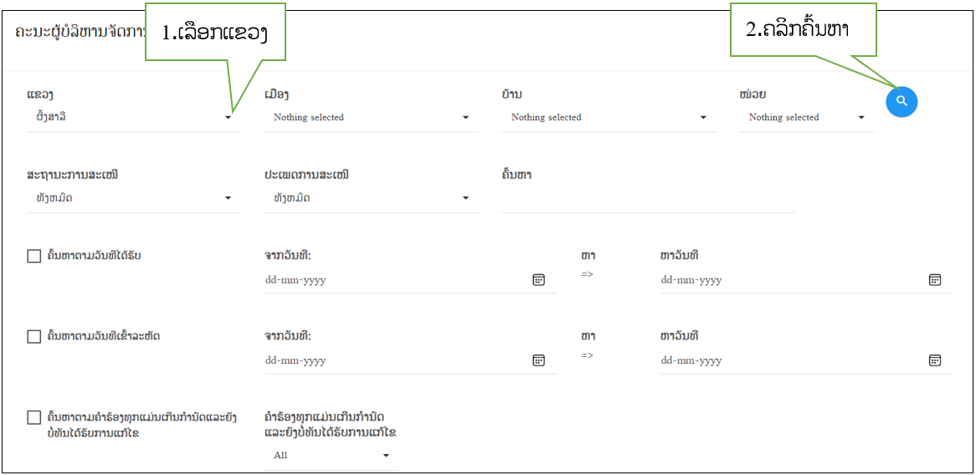Screen dimensions: 976x475
Task: Expand the ປະເພດການສະເໜີ type dropdown
Action: click(x=371, y=198)
